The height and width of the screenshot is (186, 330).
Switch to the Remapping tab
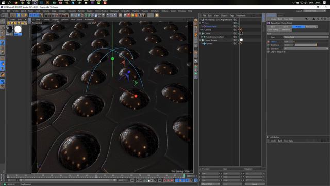pyautogui.click(x=311, y=27)
